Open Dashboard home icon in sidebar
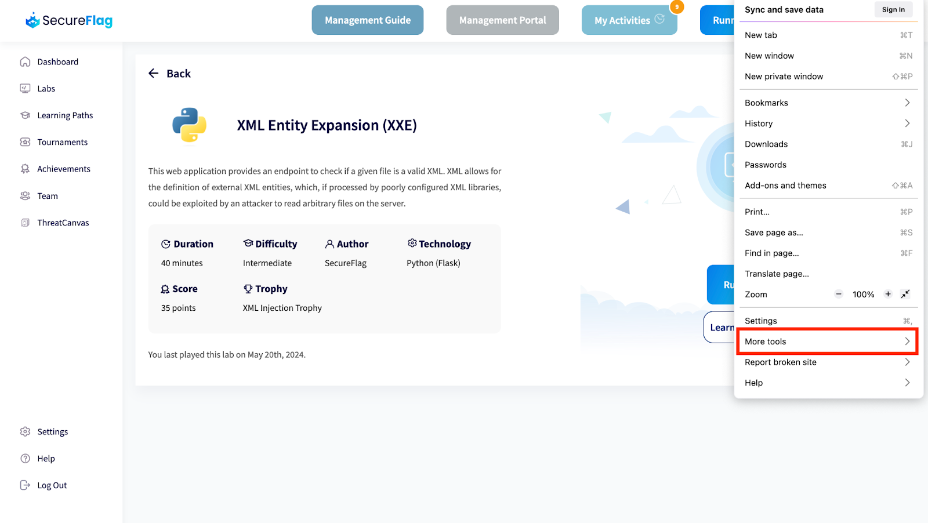This screenshot has height=523, width=928. pyautogui.click(x=25, y=61)
